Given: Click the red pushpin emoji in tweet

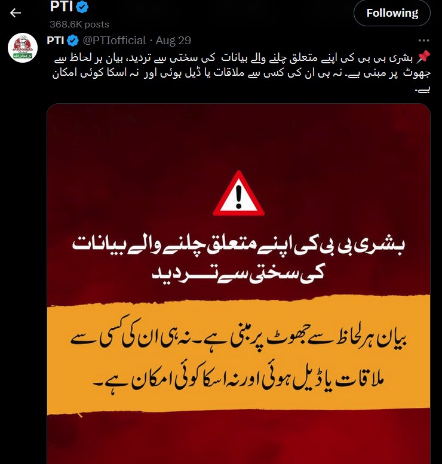Looking at the screenshot, I should 423,57.
